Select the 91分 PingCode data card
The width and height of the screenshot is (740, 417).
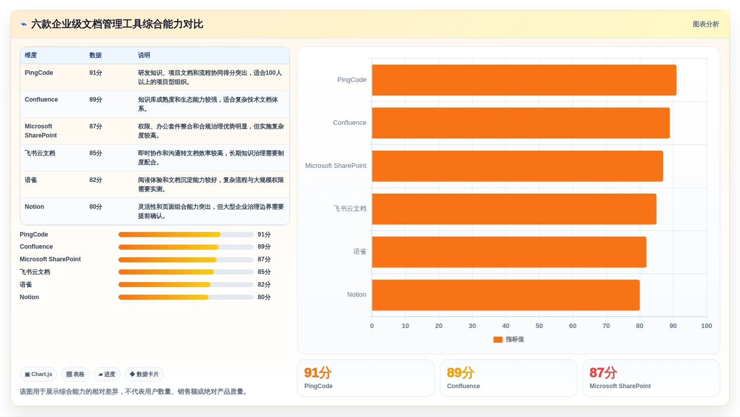click(x=366, y=378)
